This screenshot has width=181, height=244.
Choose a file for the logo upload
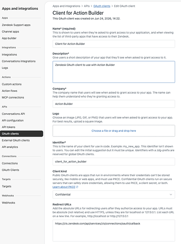pyautogui.click(x=114, y=131)
